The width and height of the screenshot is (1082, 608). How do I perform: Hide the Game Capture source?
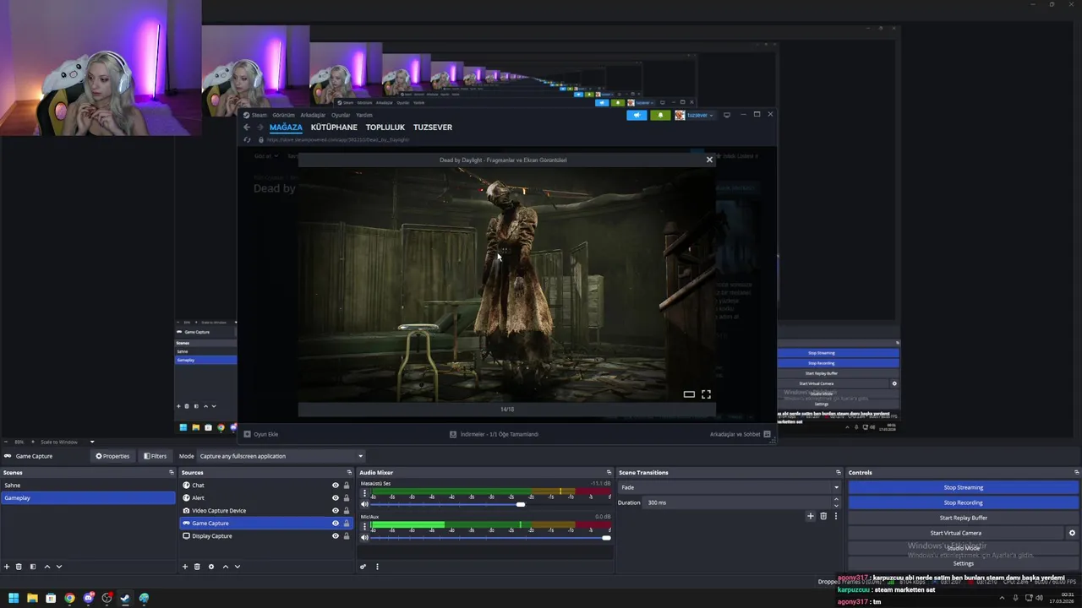coord(336,524)
